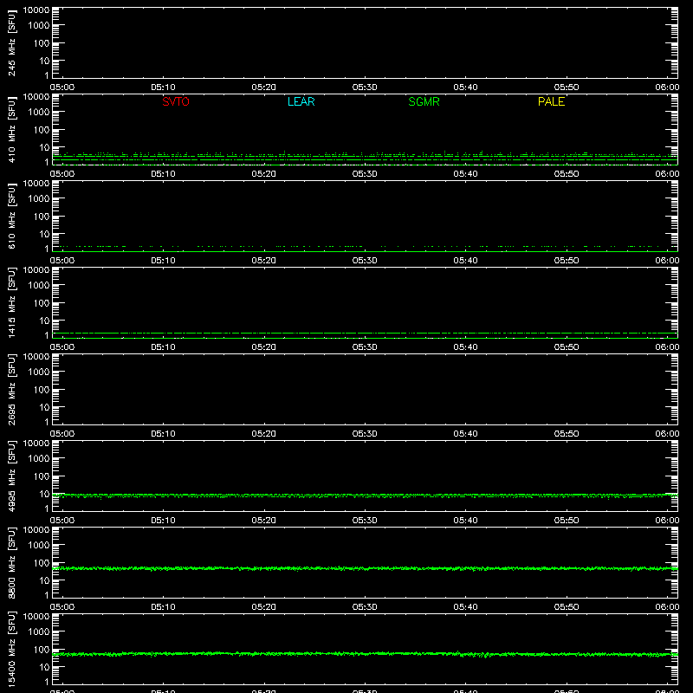Select the 4995 MHz [SFU] axis title

11,476
